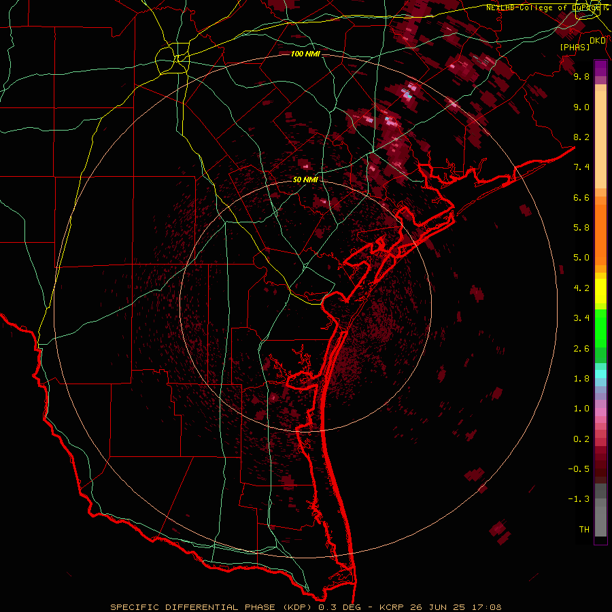
Task: Pick the purple band atop the color bar
Action: pyautogui.click(x=600, y=69)
